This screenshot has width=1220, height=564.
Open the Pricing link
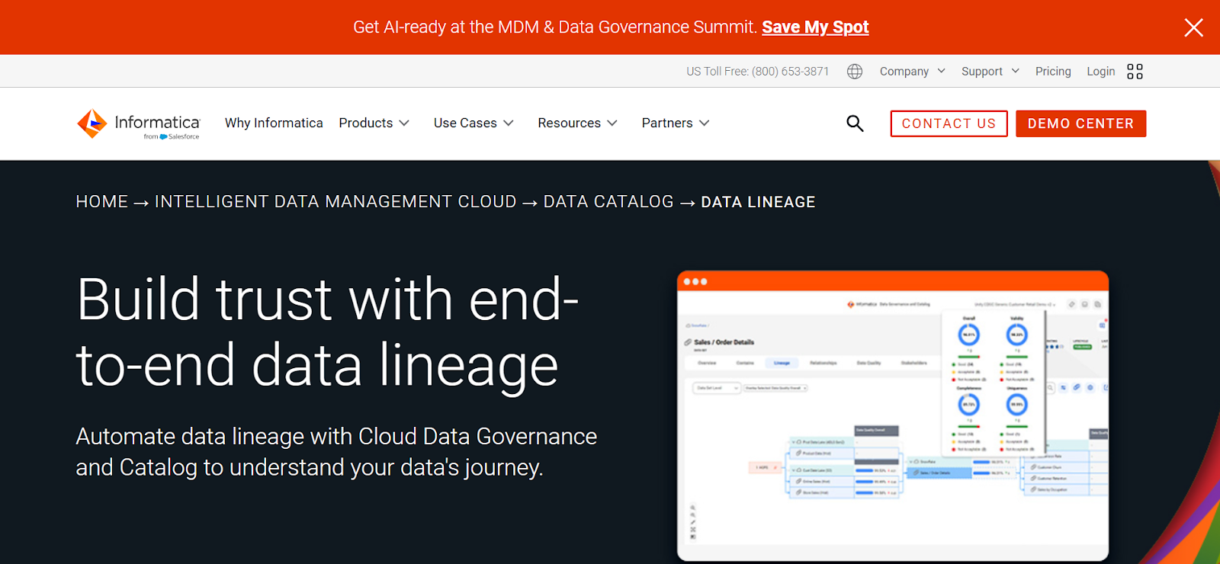[1053, 71]
